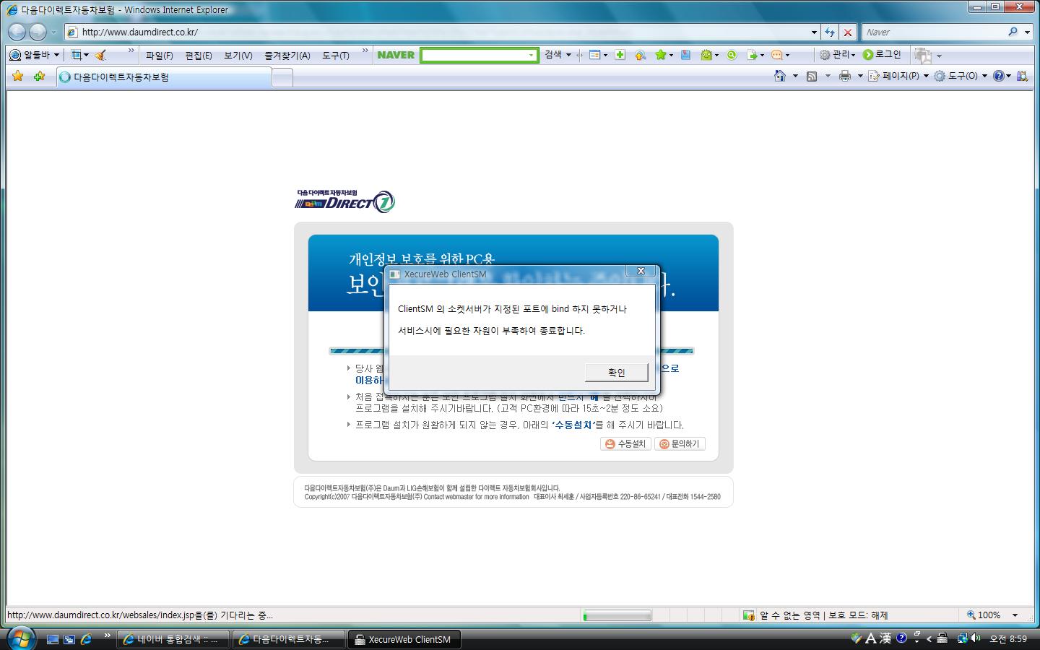Click the Research icon in command bar
Viewport: 1040px width, 650px height.
[1022, 76]
